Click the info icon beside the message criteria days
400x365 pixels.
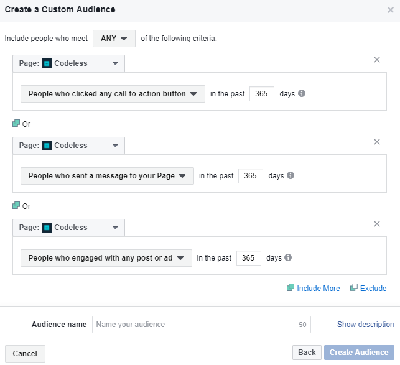coord(291,176)
